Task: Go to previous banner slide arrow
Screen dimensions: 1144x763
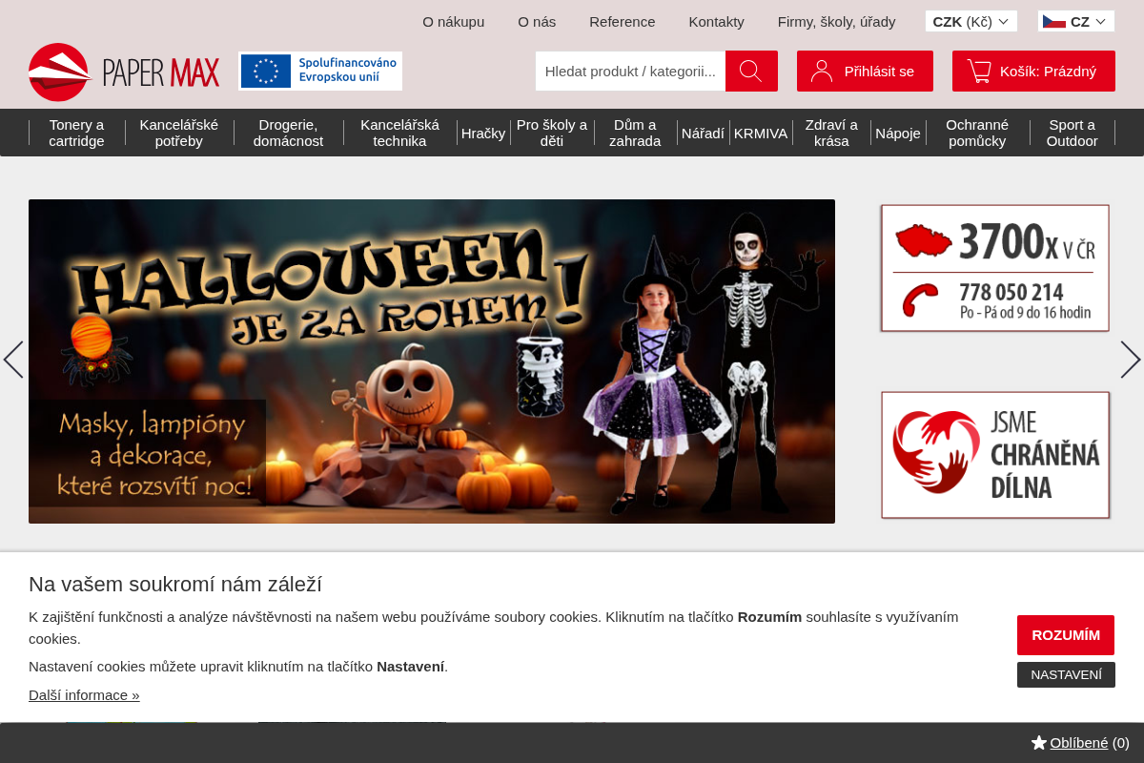Action: 13,360
